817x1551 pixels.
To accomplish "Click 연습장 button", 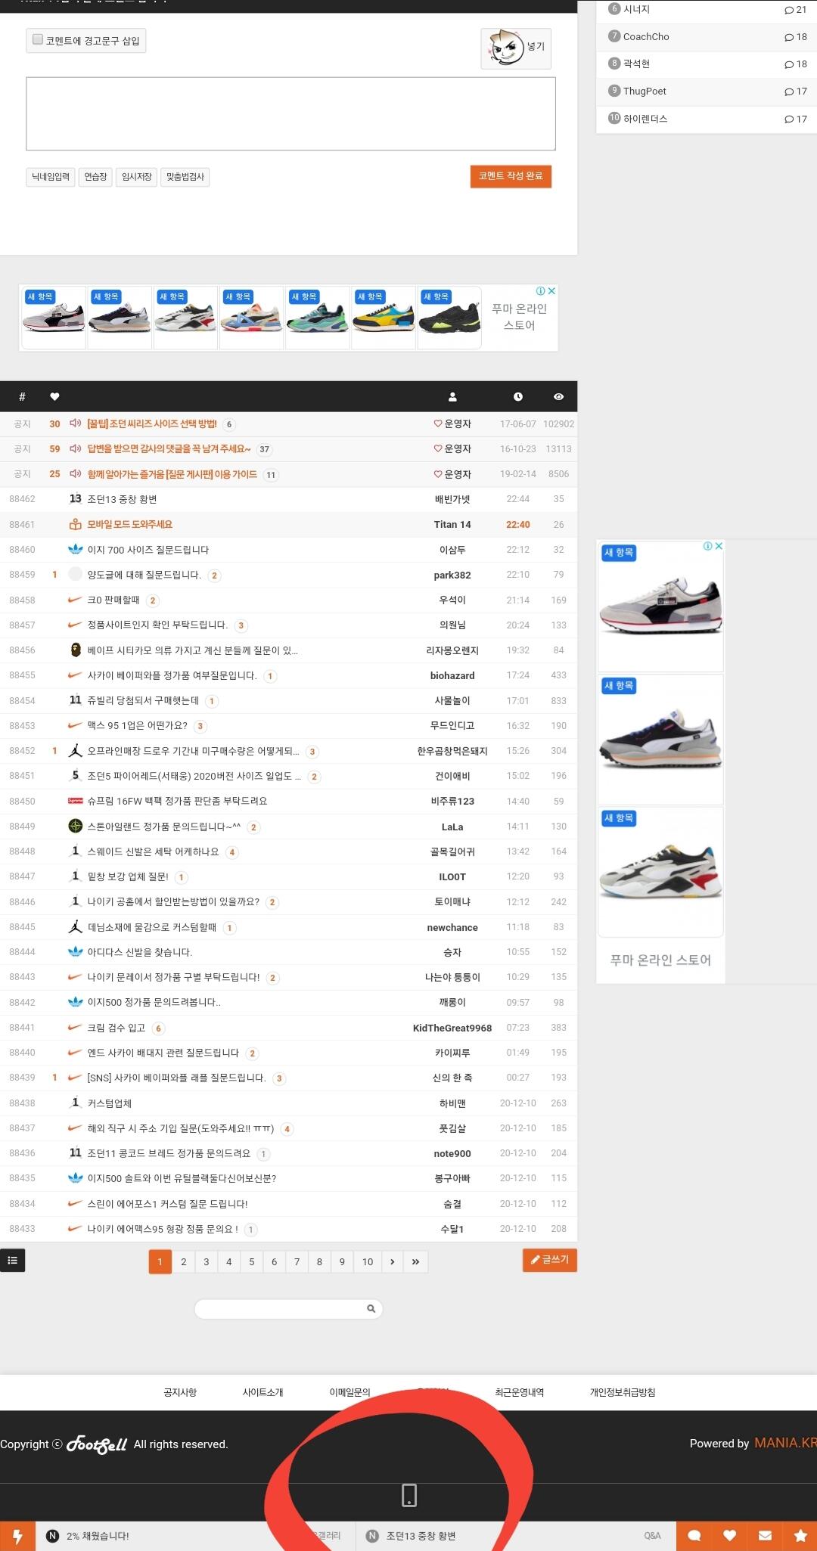I will [x=96, y=177].
